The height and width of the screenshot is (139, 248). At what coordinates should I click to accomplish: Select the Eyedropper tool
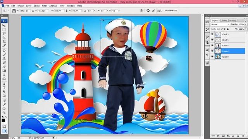pos(4,105)
